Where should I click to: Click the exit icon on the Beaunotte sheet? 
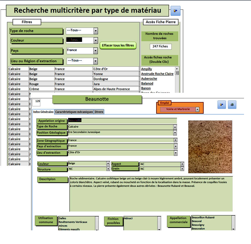point(221,105)
